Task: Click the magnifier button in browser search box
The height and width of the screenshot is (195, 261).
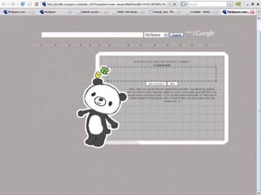Action: coord(229,4)
